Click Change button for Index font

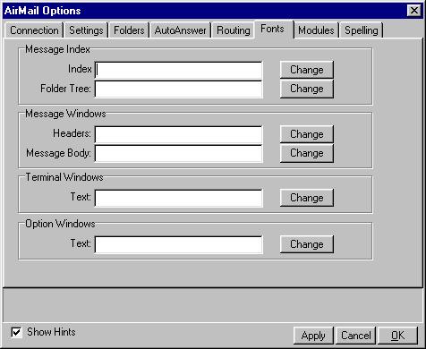tap(307, 70)
